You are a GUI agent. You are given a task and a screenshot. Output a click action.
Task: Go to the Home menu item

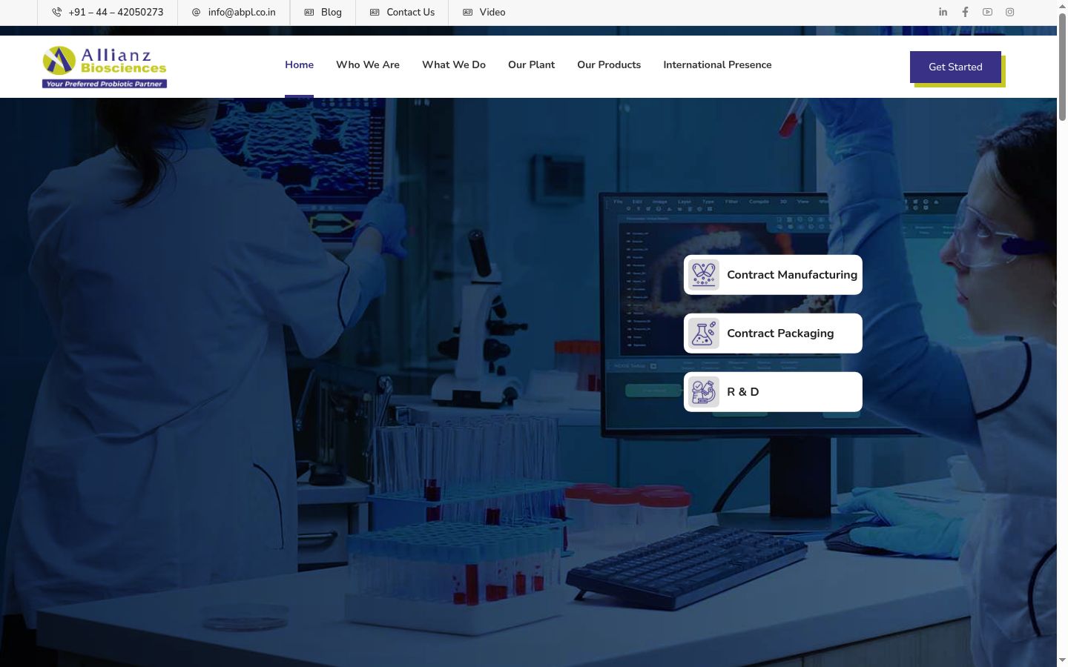tap(299, 65)
